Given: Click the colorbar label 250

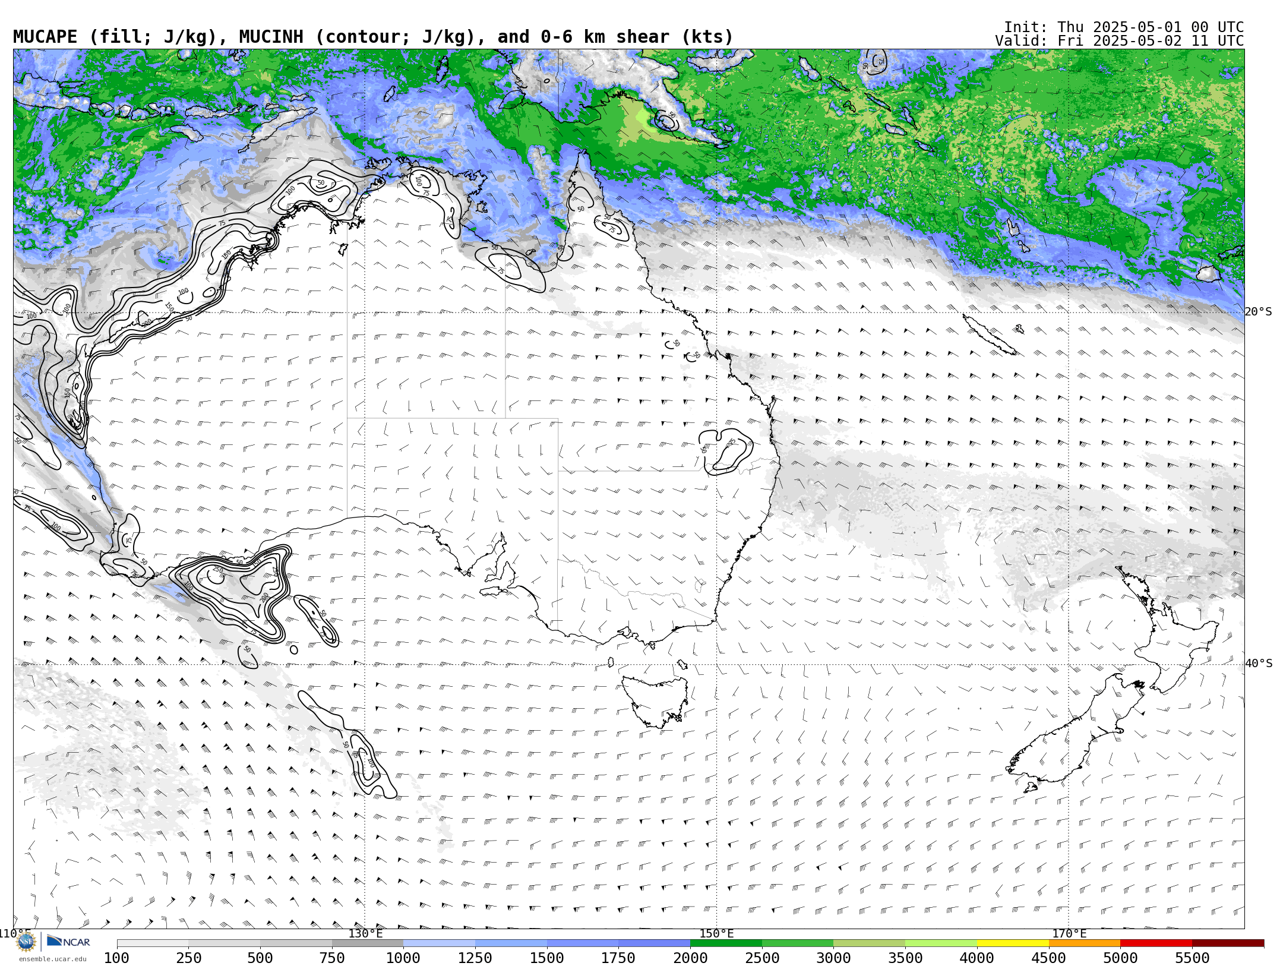Looking at the screenshot, I should 188,958.
